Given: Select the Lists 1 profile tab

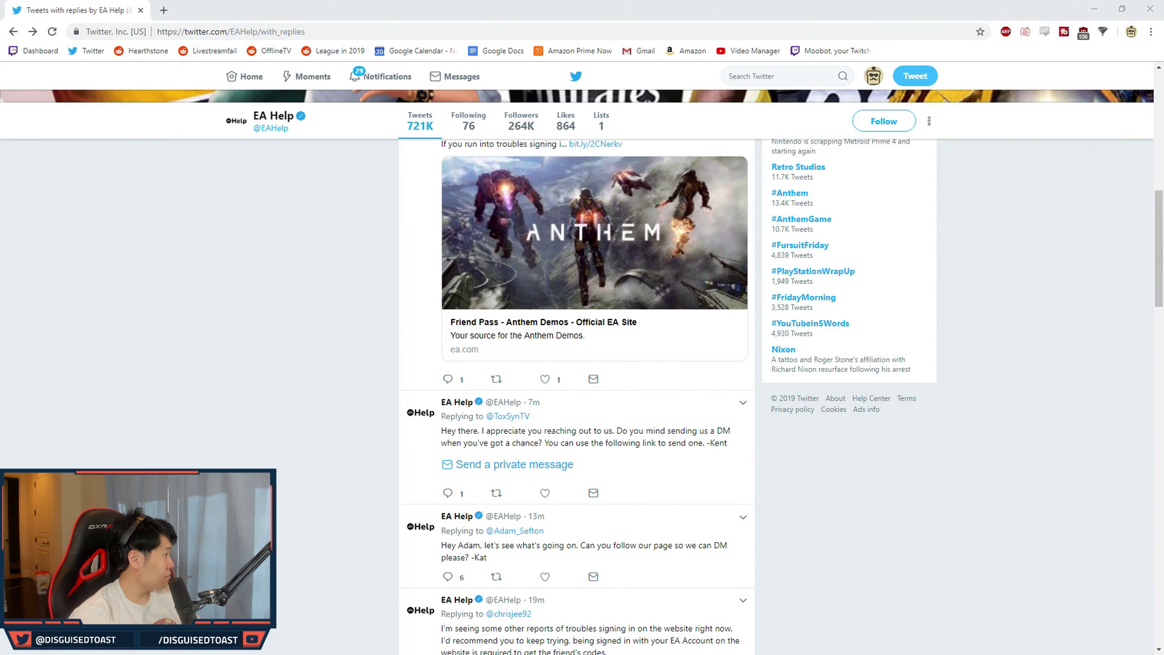Looking at the screenshot, I should [601, 121].
